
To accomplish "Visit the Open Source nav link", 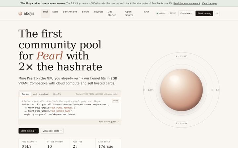I will click(x=129, y=13).
